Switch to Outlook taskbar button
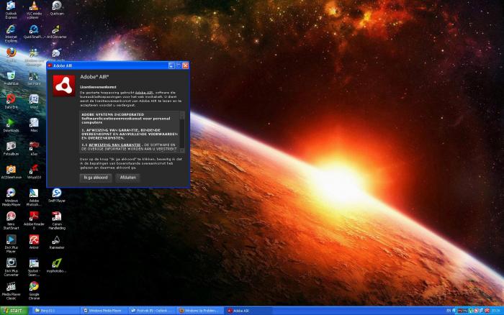 point(152,311)
